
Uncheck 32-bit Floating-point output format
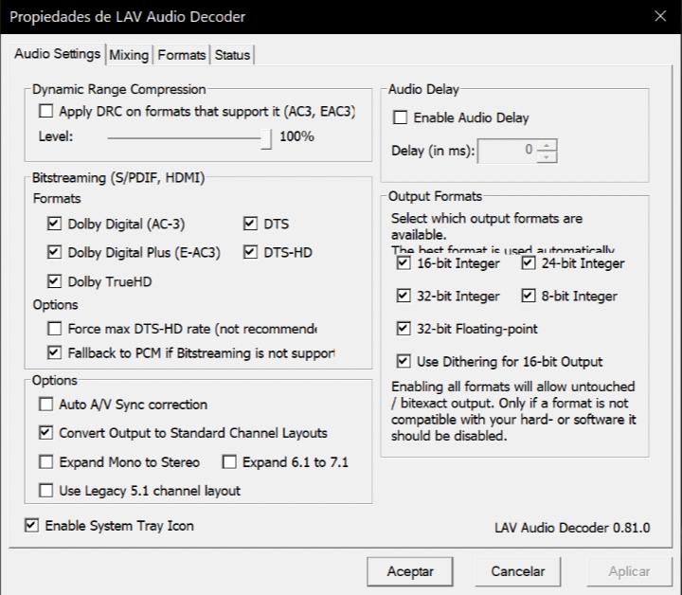tap(404, 329)
